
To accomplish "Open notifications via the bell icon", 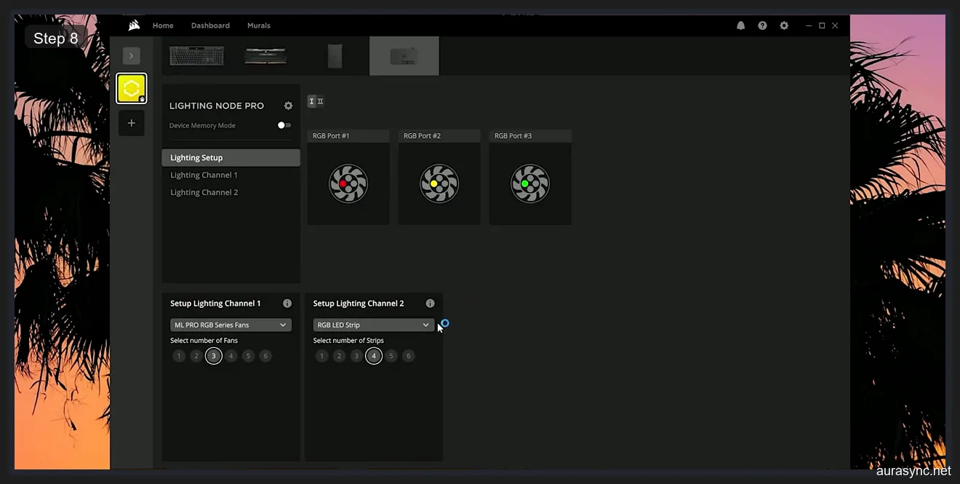I will tap(740, 25).
